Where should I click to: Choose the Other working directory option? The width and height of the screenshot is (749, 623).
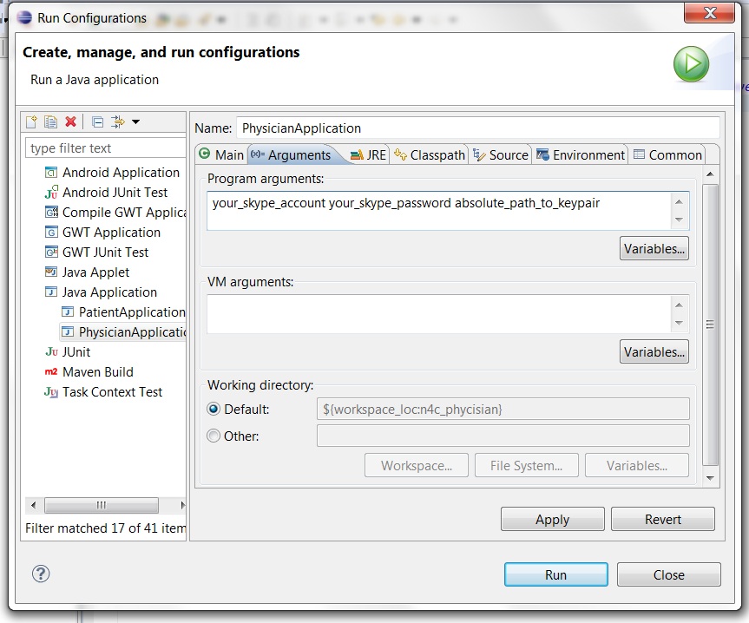tap(214, 436)
